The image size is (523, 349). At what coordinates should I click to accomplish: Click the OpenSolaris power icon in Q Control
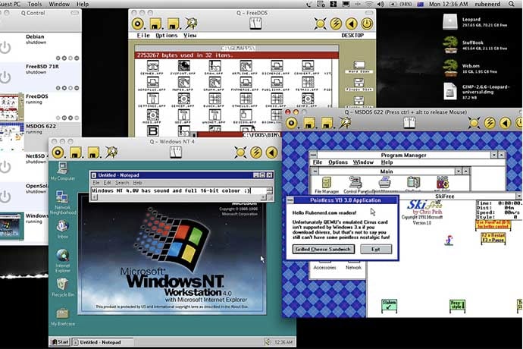click(x=5, y=197)
